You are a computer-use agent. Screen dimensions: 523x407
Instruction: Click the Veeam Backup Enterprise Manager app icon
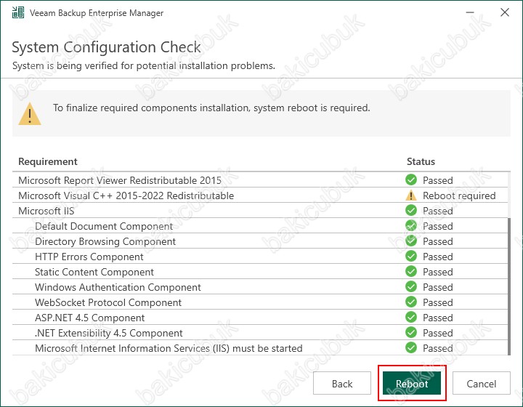[x=18, y=12]
